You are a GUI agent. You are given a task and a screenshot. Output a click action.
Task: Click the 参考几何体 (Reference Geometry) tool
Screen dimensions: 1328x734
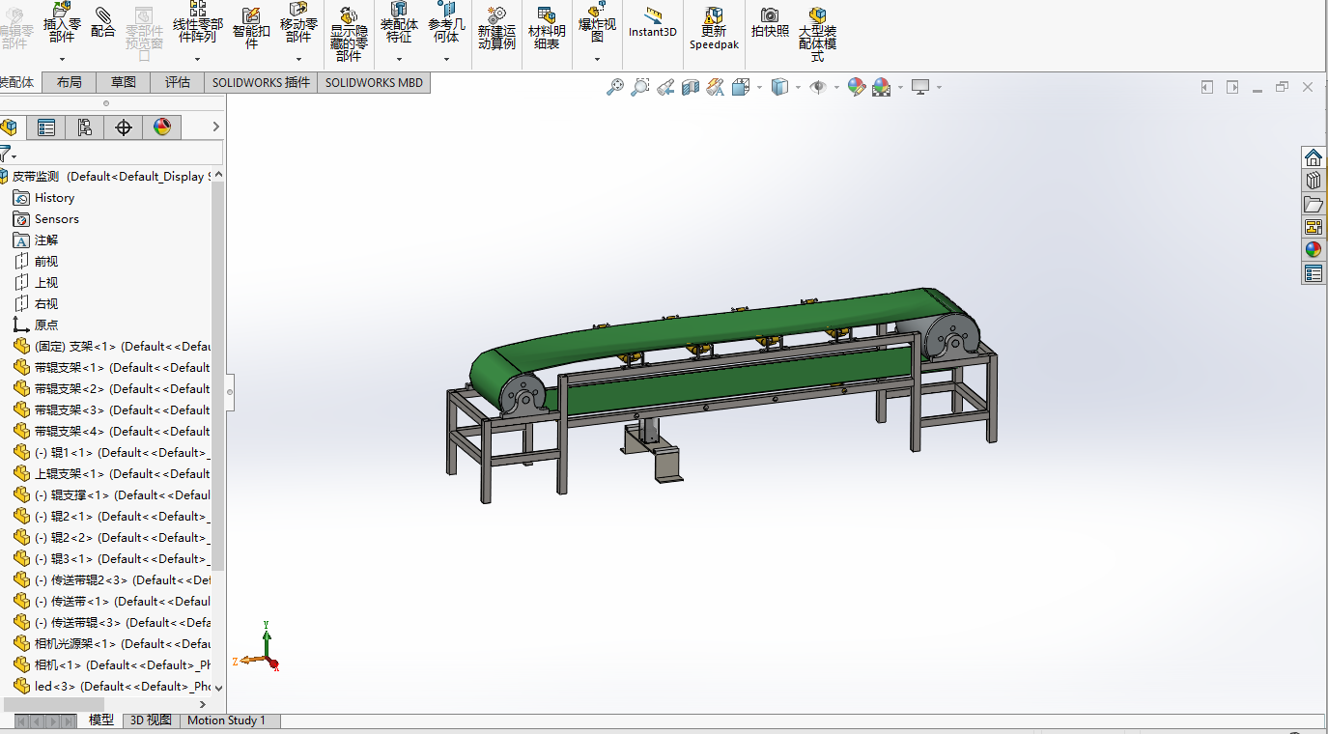pyautogui.click(x=446, y=22)
